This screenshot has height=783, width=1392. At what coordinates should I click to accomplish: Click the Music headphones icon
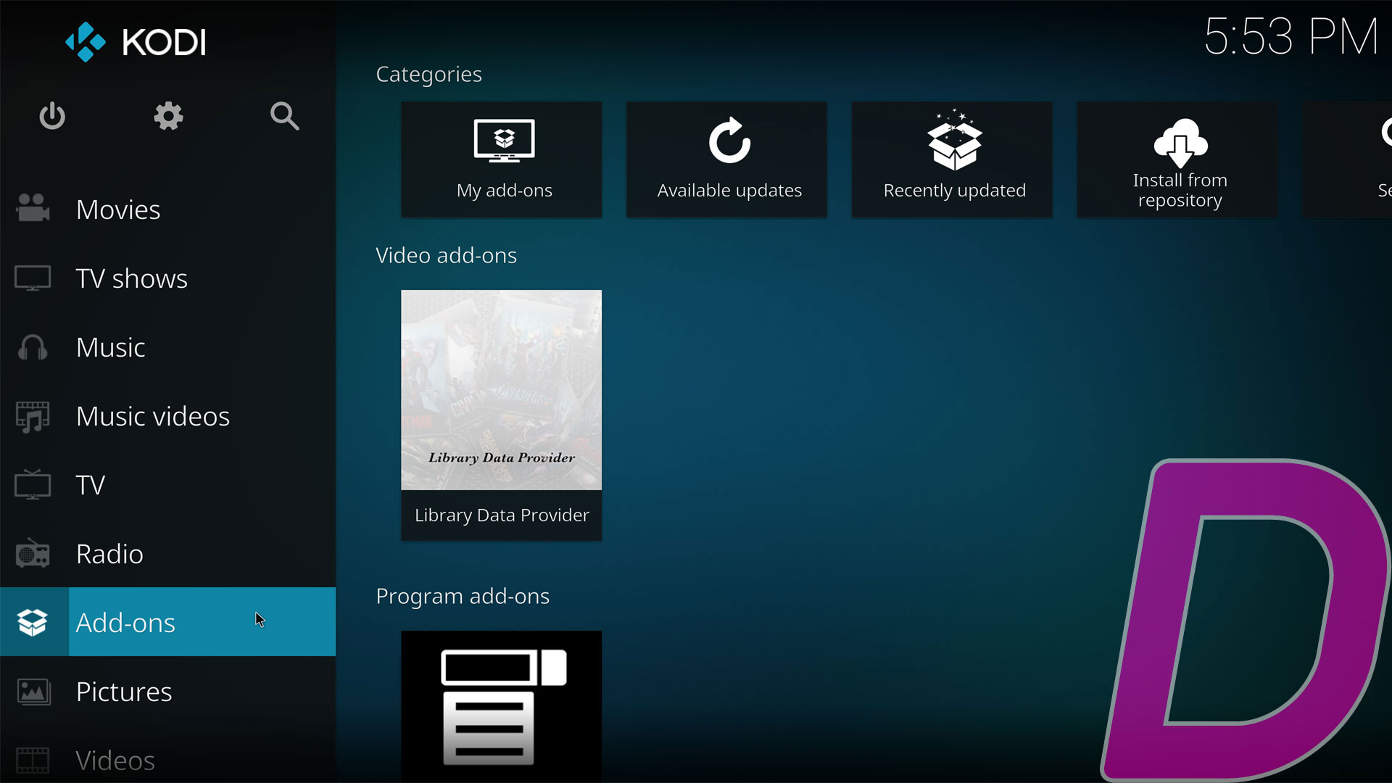pos(33,347)
